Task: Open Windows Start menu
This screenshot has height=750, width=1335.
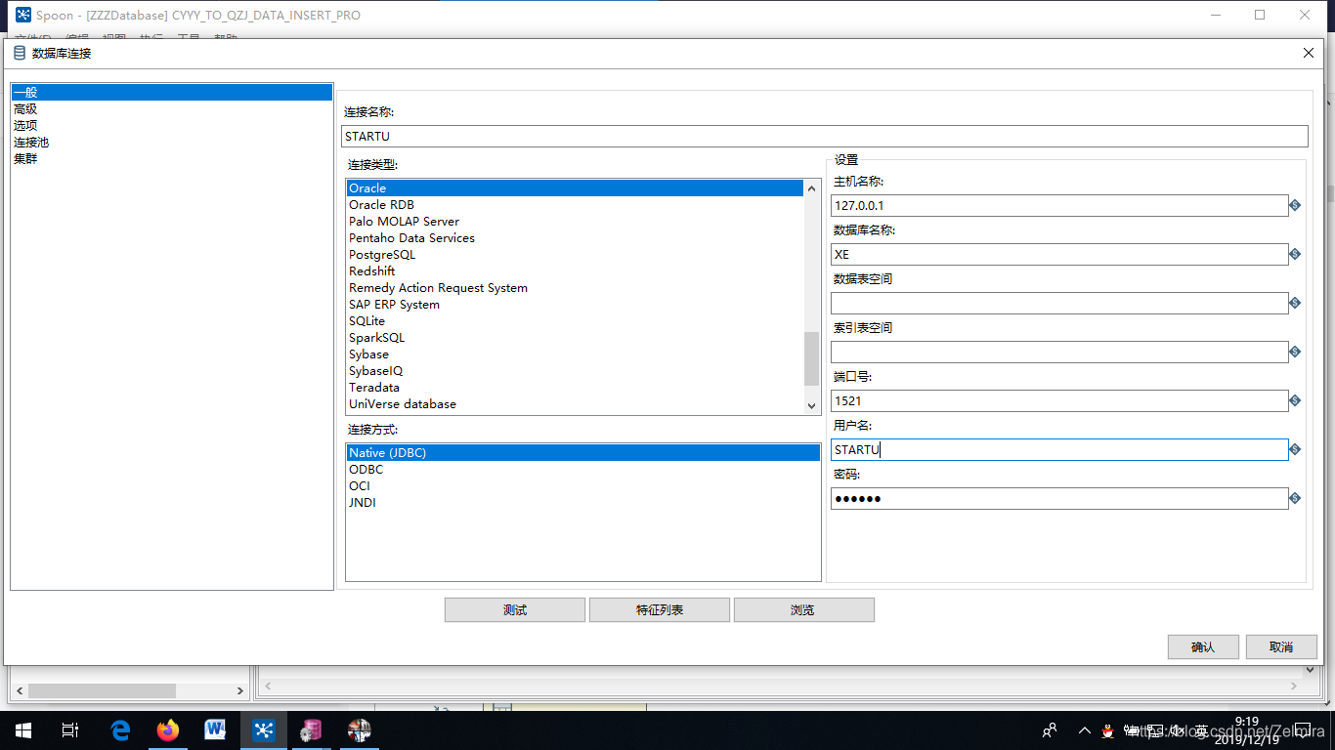Action: [23, 730]
